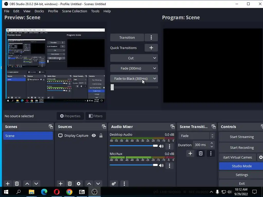263x197 pixels.
Task: Toggle Display Capture visibility eye
Action: 94,135
